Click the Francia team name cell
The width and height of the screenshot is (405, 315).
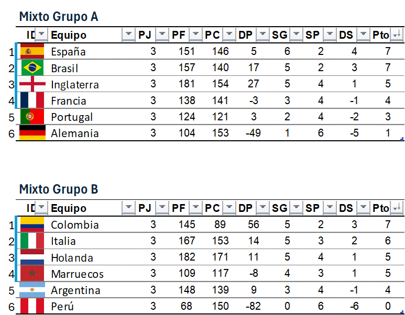point(69,100)
